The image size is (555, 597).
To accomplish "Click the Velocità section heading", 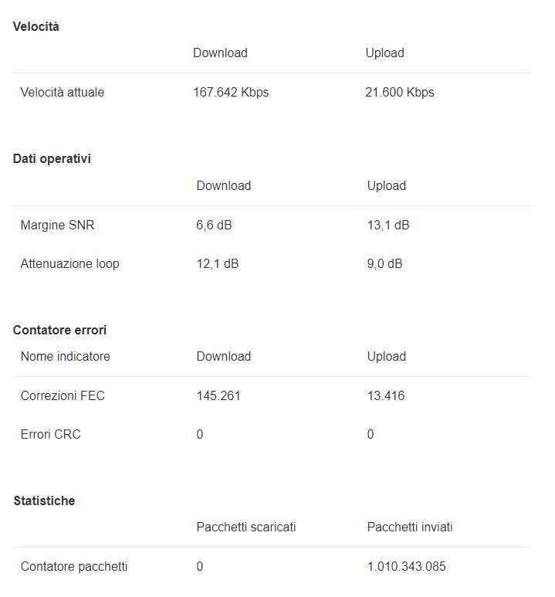I will [36, 27].
